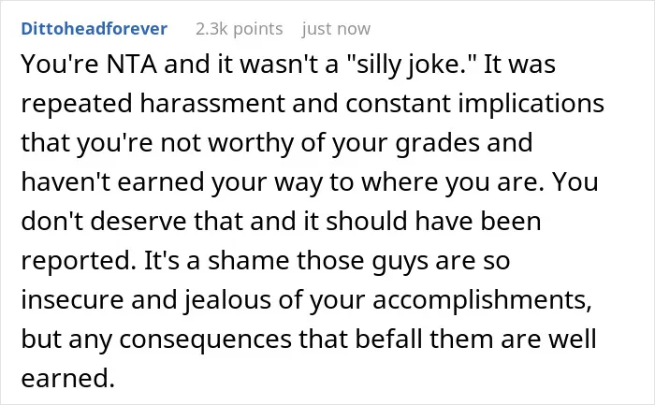Screen dimensions: 655x405
Task: Click the word "consequences" in the comment
Action: [205, 340]
